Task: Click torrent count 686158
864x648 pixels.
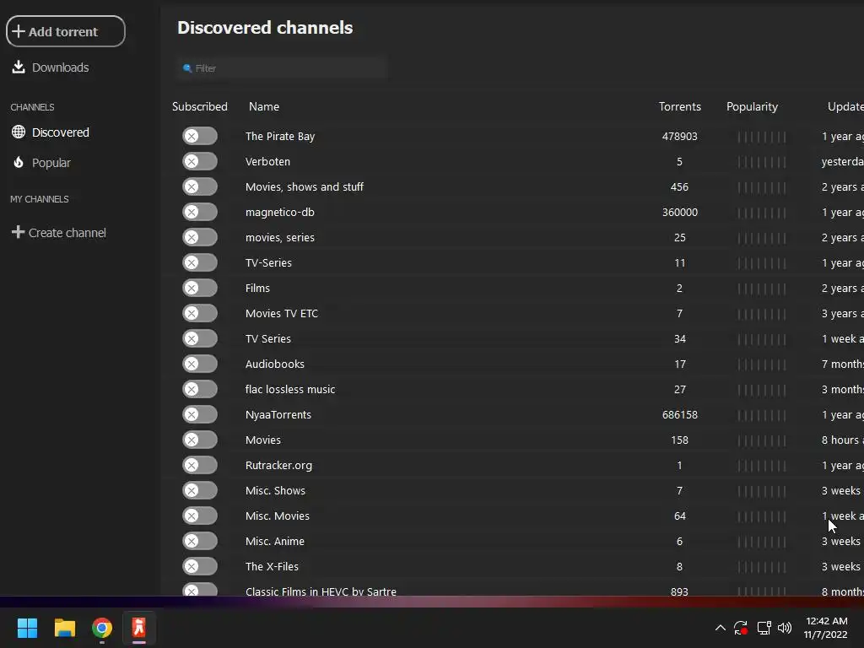Action: 680,415
